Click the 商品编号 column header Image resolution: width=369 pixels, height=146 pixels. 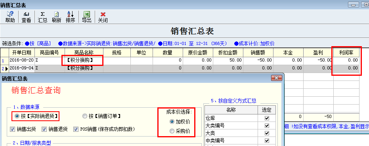pos(50,52)
